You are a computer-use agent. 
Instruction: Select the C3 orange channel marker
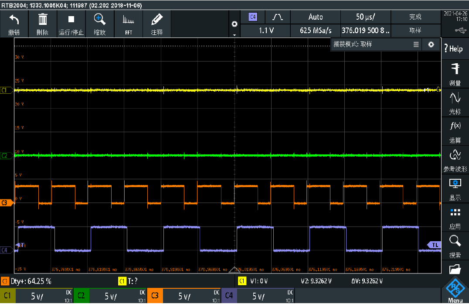(6, 203)
